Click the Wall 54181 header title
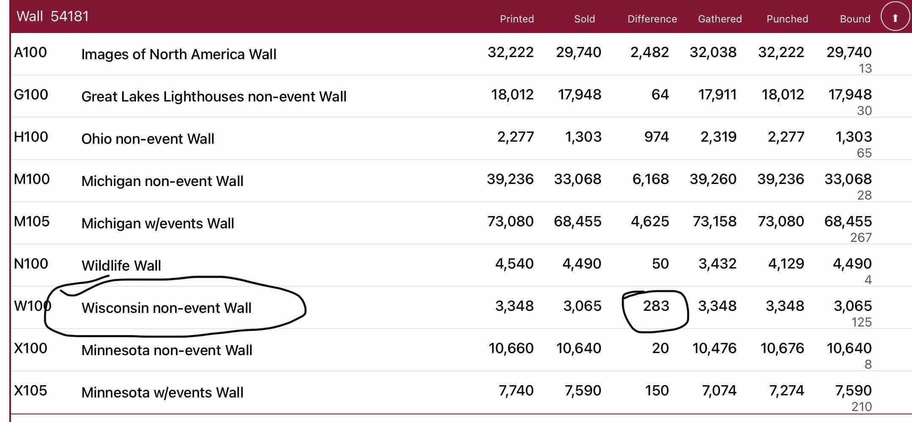The image size is (912, 422). tap(53, 16)
